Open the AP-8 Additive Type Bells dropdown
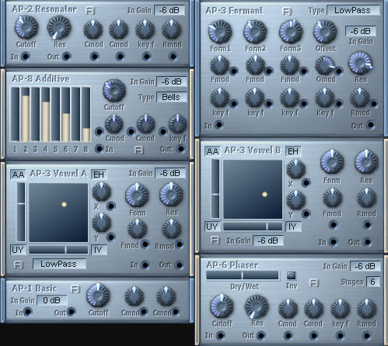The image size is (388, 346). (171, 97)
